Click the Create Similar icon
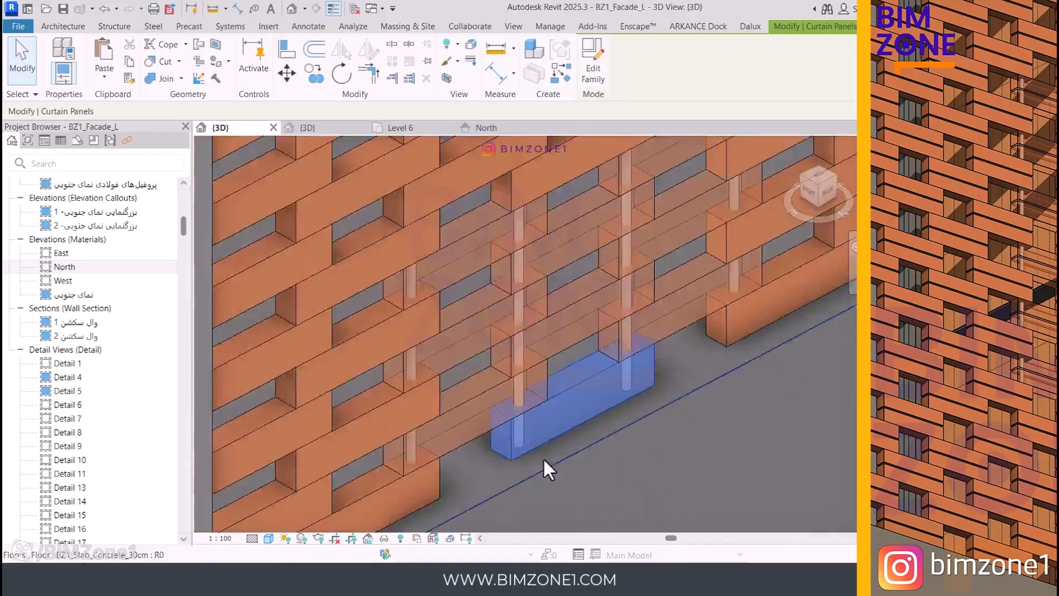The image size is (1059, 596). point(561,73)
